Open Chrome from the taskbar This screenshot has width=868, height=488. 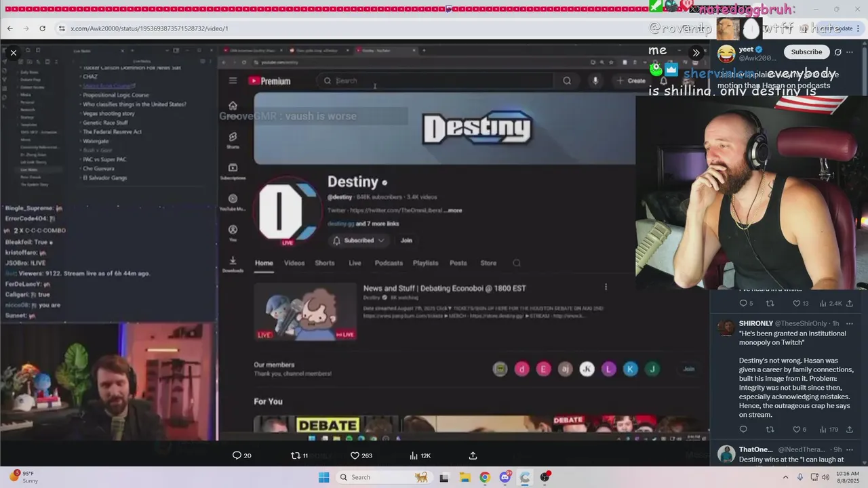484,477
